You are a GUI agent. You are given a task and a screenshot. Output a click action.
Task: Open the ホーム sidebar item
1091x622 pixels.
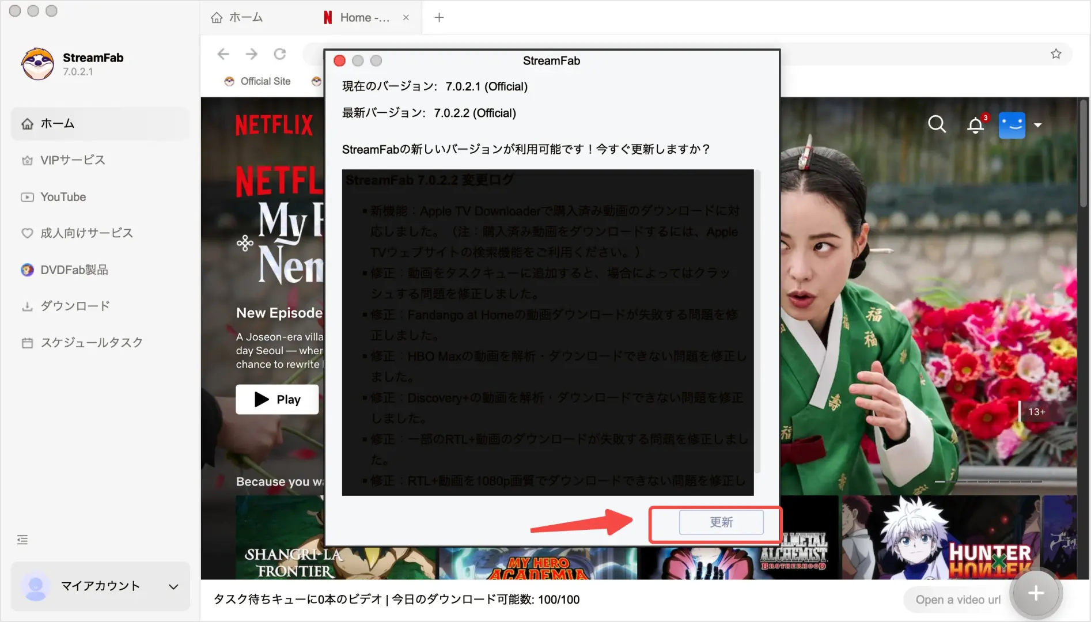100,123
